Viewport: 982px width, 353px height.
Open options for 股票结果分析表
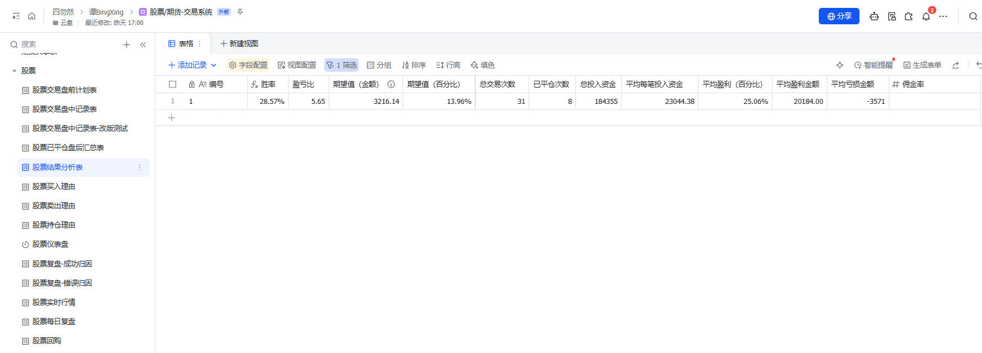point(139,167)
